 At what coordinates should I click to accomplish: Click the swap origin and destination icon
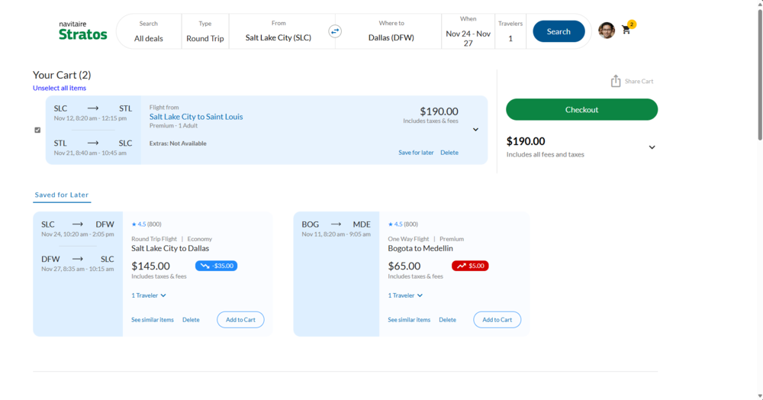coord(335,31)
